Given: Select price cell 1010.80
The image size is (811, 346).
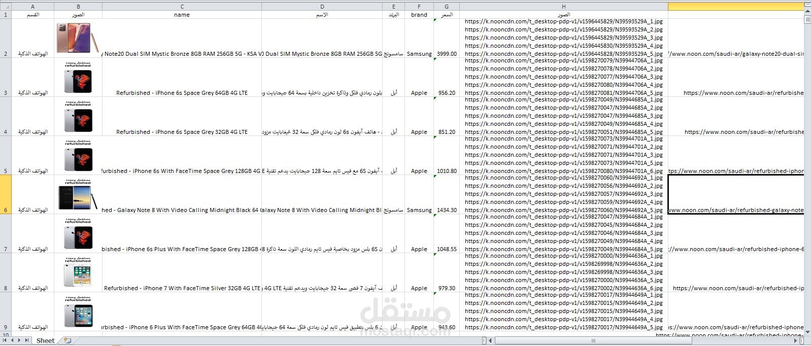Looking at the screenshot, I should coord(447,156).
